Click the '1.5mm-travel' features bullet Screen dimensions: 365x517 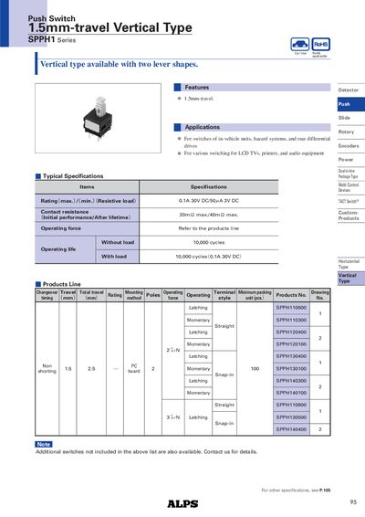click(x=199, y=99)
